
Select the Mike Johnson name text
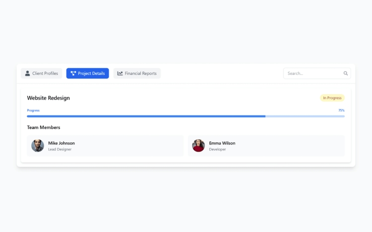[62, 143]
